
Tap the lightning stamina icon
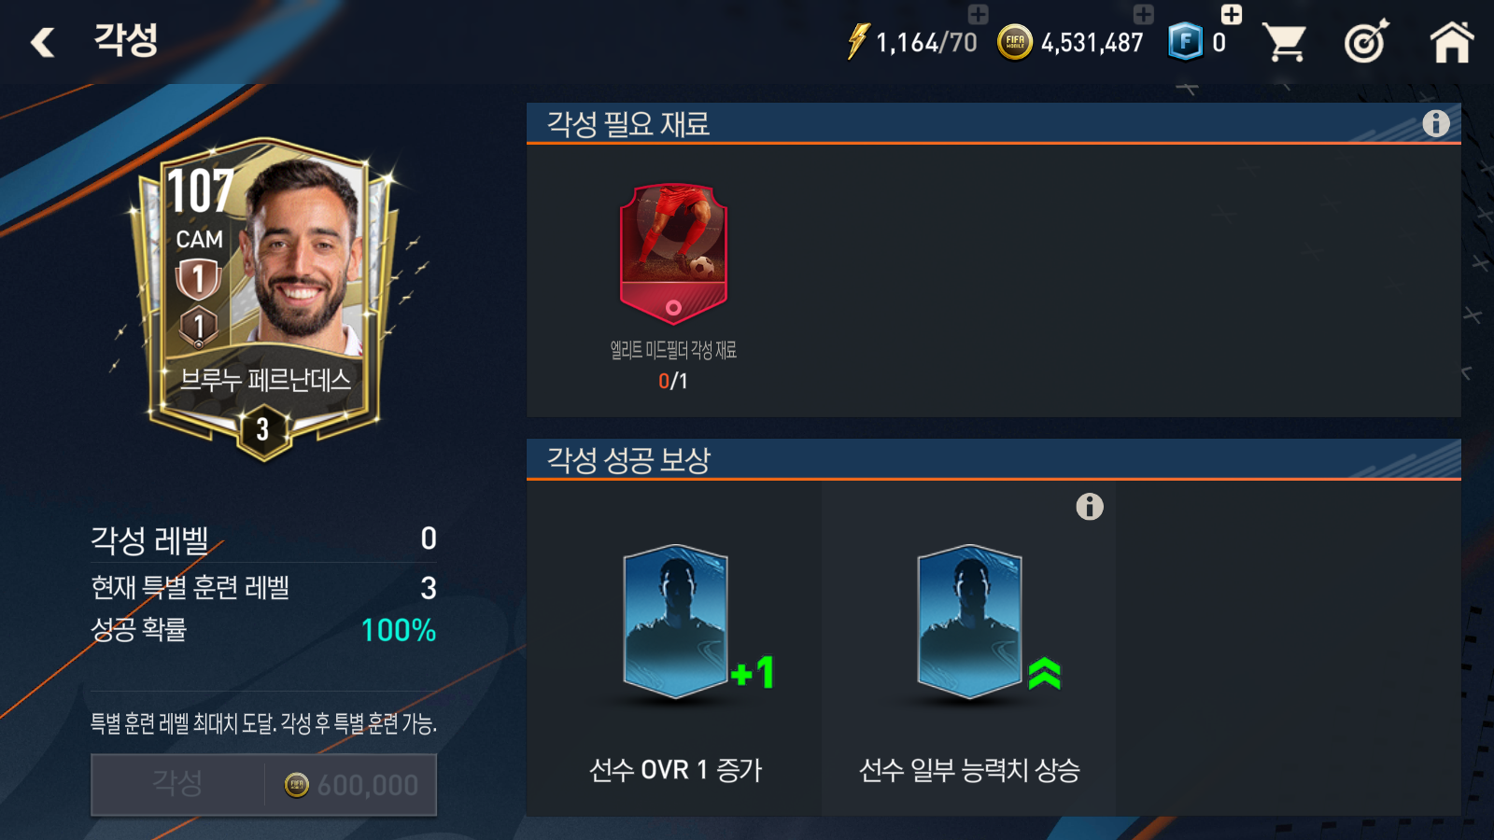click(857, 42)
